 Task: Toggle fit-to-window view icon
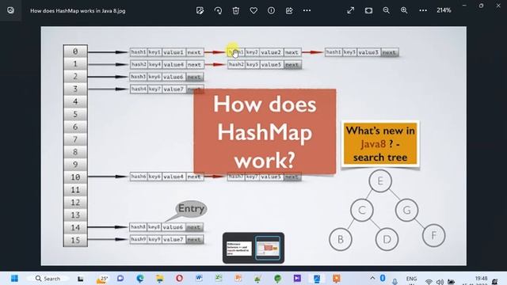(368, 10)
